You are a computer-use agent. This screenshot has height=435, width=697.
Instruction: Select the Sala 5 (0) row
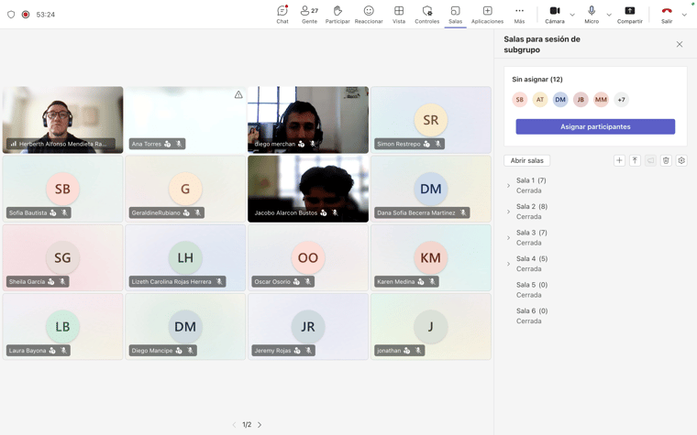[x=595, y=290]
